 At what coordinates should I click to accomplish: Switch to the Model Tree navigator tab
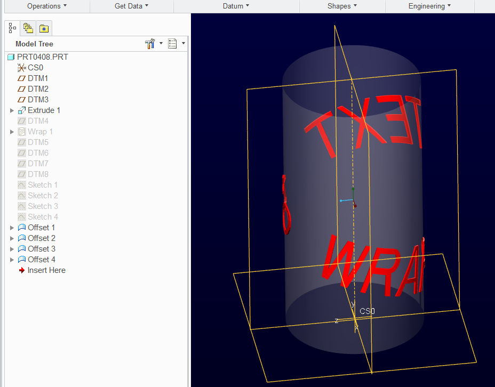point(12,28)
